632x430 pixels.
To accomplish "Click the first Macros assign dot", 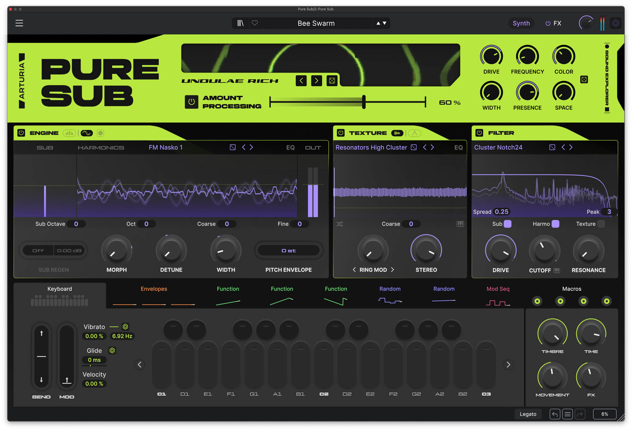I will (537, 301).
